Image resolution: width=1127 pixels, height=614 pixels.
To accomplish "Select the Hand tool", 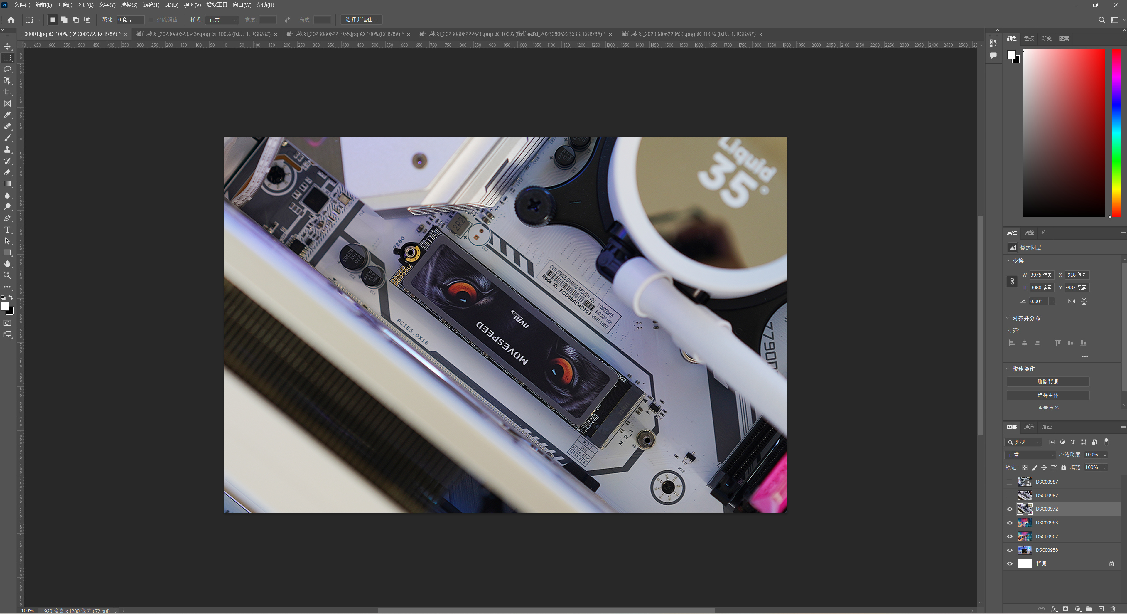I will pyautogui.click(x=7, y=264).
